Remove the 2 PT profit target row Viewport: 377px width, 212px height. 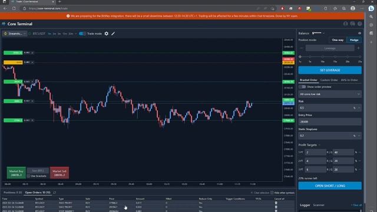(x=360, y=161)
